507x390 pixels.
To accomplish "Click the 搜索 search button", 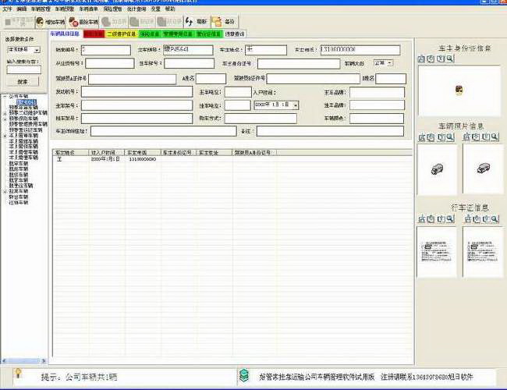I will click(23, 81).
